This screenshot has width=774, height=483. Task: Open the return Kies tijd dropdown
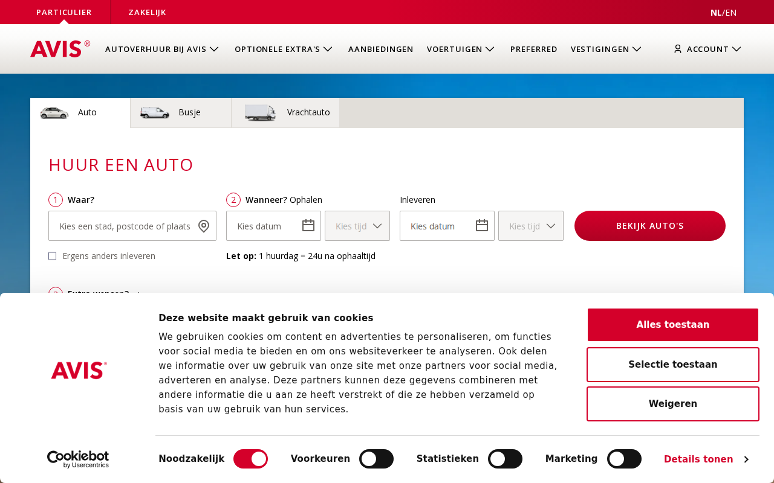click(x=531, y=226)
